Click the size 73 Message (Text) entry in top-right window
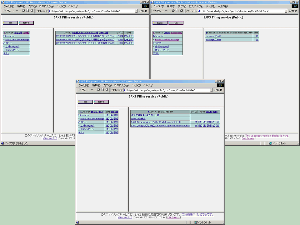300x225 pixels. tap(213, 36)
